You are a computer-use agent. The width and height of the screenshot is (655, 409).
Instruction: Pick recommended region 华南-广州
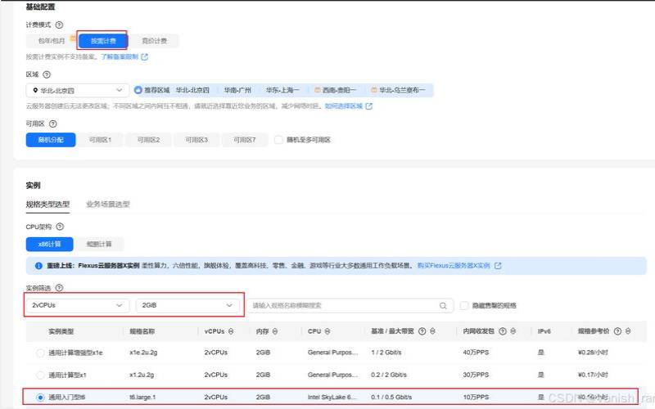pos(237,90)
